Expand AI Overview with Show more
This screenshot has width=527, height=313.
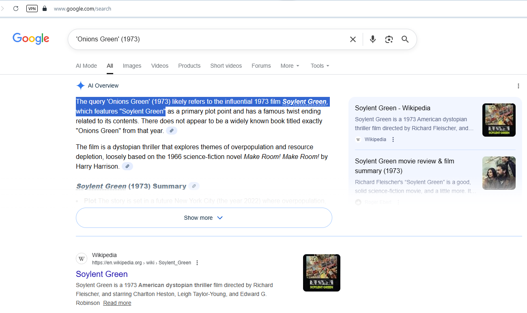pyautogui.click(x=204, y=218)
